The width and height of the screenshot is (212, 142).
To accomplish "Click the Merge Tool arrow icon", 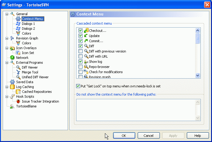I will pos(18,72).
